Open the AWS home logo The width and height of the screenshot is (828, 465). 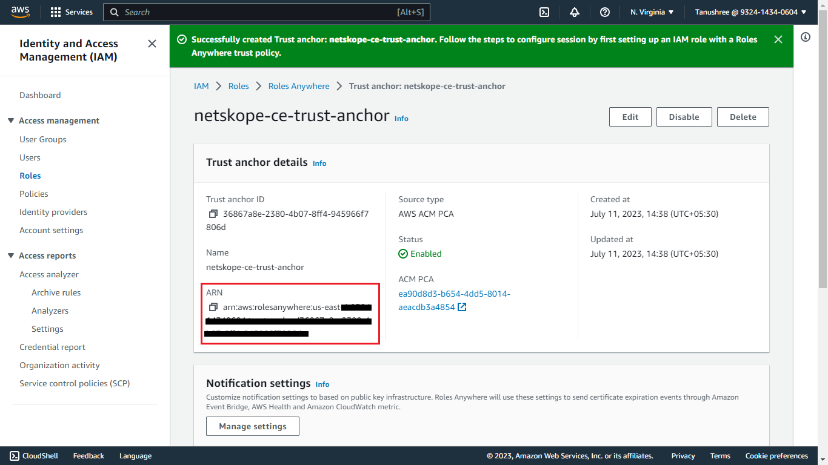point(20,12)
